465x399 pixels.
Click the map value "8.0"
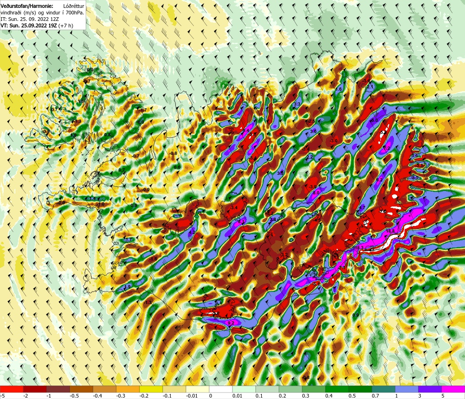tap(316, 193)
